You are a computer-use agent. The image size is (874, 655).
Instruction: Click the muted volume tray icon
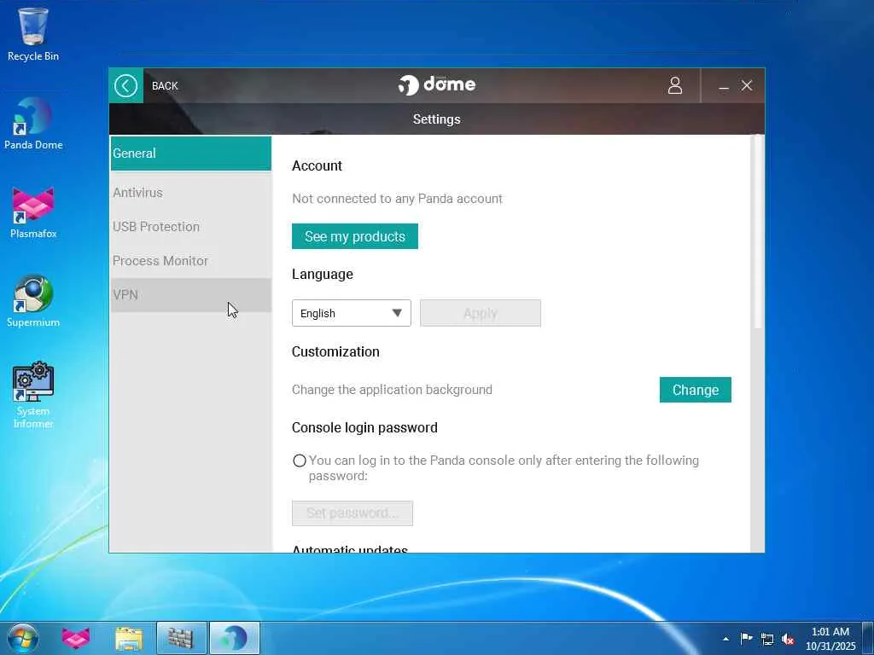(788, 639)
